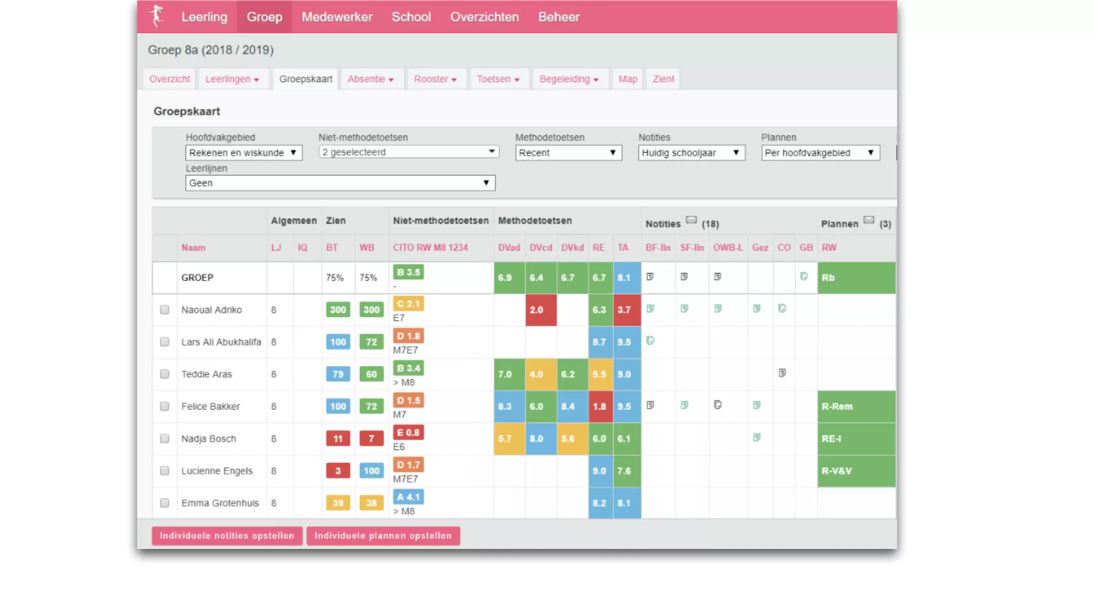This screenshot has height=615, width=1094.
Task: Open the Hoofdvakgebied dropdown
Action: click(243, 153)
